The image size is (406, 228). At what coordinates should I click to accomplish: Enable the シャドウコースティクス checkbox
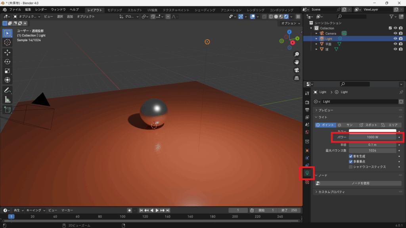(x=350, y=167)
